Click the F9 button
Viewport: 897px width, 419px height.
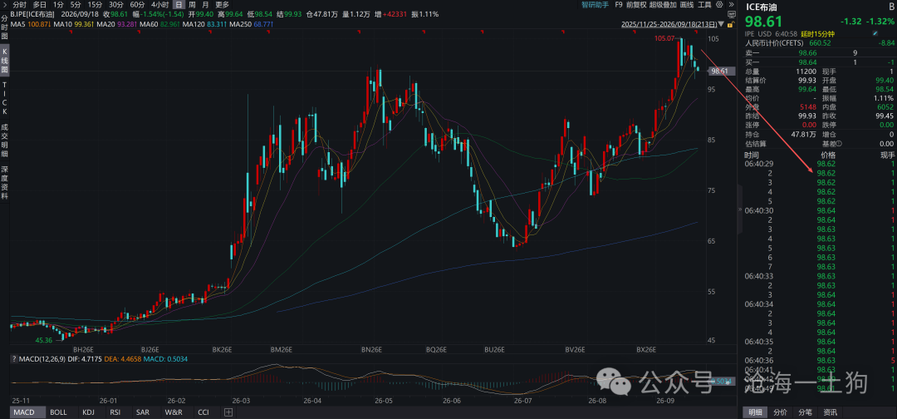tap(619, 5)
